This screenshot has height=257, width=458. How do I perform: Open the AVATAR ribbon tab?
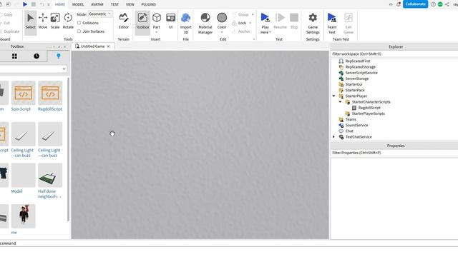(97, 4)
